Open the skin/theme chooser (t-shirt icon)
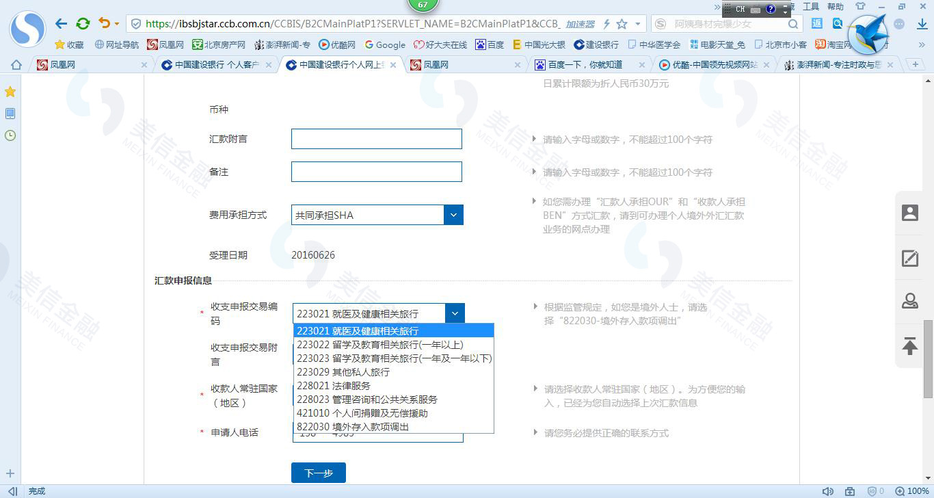Image resolution: width=934 pixels, height=498 pixels. 861,6
